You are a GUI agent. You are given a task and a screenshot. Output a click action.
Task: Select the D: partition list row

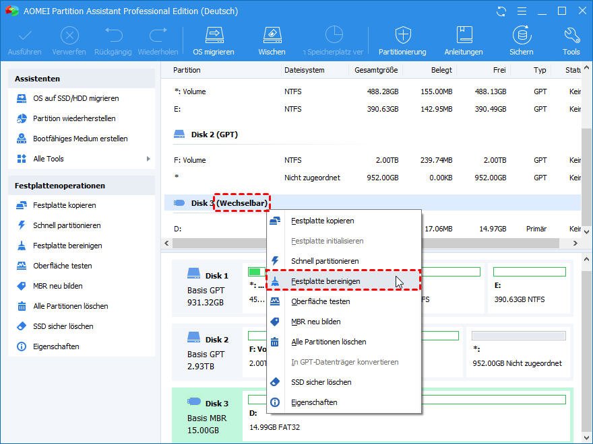point(373,229)
